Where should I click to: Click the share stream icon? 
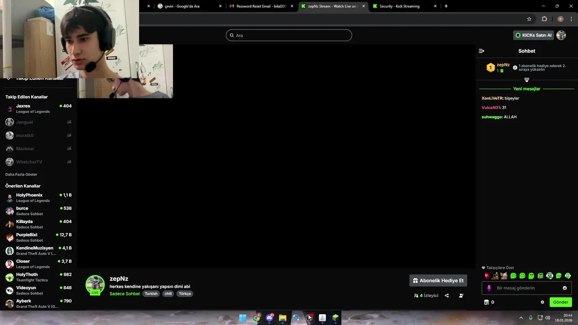coord(447,296)
